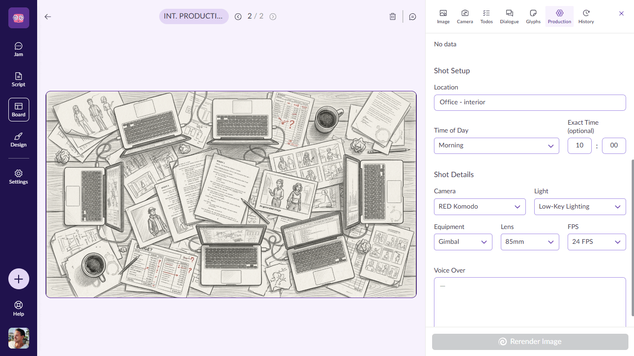Click the app logo at top left

point(19,18)
